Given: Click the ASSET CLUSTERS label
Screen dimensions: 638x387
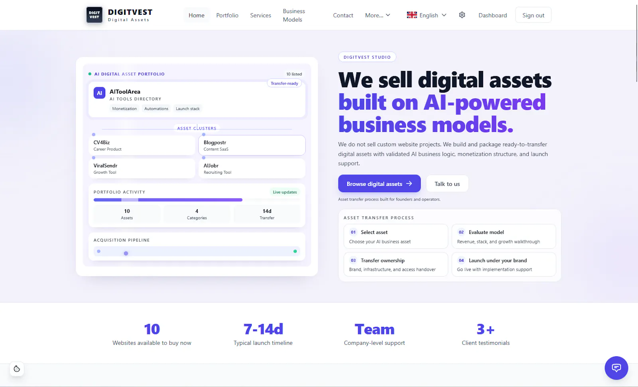Looking at the screenshot, I should coord(197,128).
